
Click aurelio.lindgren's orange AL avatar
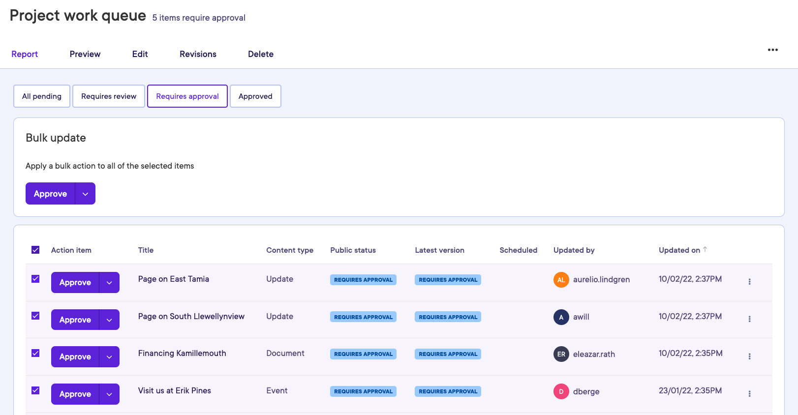pos(561,280)
